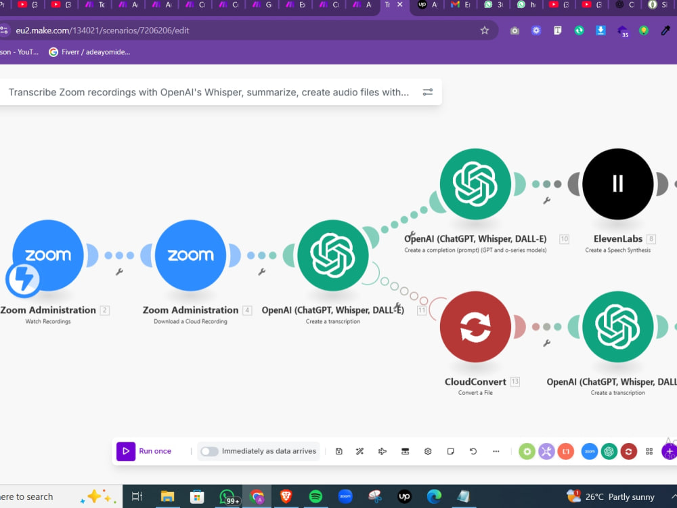Image resolution: width=677 pixels, height=508 pixels.
Task: Select OpenAI Create a transcription module number 11
Action: pos(333,255)
